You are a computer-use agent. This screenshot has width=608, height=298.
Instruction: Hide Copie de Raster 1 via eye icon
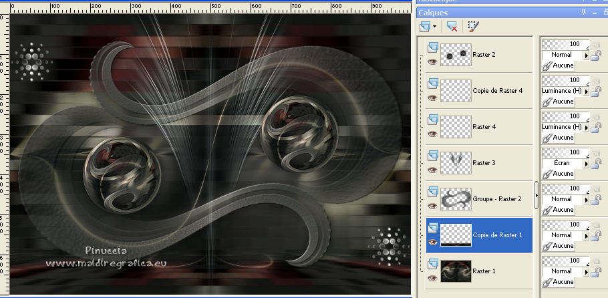coord(432,242)
